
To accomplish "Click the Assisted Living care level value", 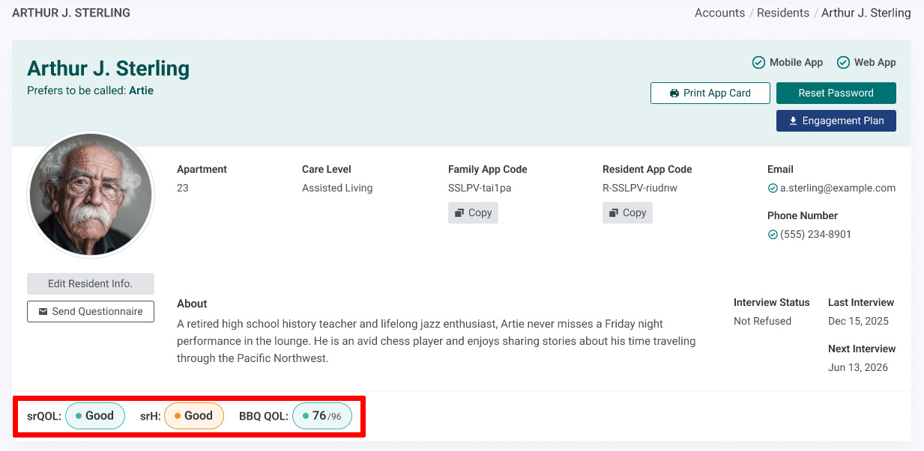I will (337, 188).
